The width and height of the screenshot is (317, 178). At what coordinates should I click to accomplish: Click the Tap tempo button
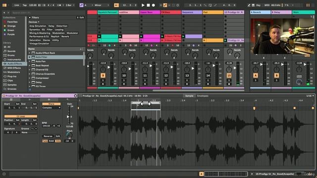[x=25, y=5]
